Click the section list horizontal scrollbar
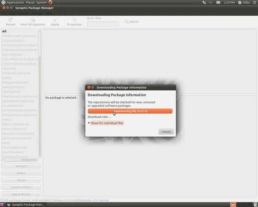The image size is (258, 207). 13,160
